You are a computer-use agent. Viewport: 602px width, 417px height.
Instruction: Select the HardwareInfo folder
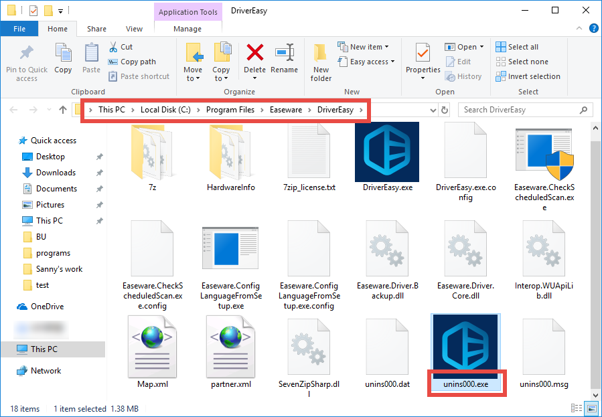[x=231, y=158]
